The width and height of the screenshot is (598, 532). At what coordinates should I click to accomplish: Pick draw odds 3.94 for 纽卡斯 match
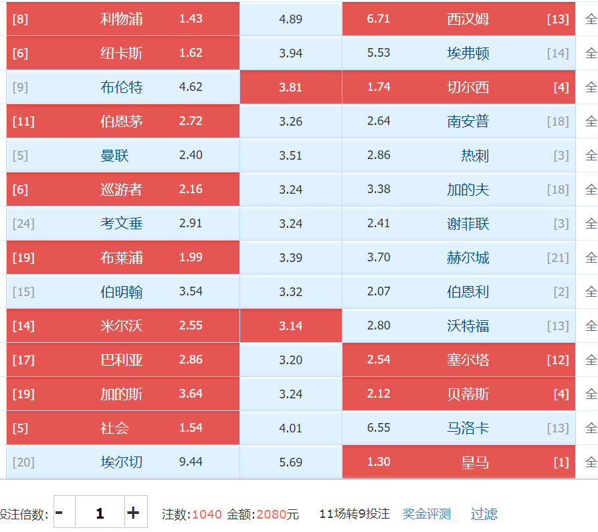[290, 53]
